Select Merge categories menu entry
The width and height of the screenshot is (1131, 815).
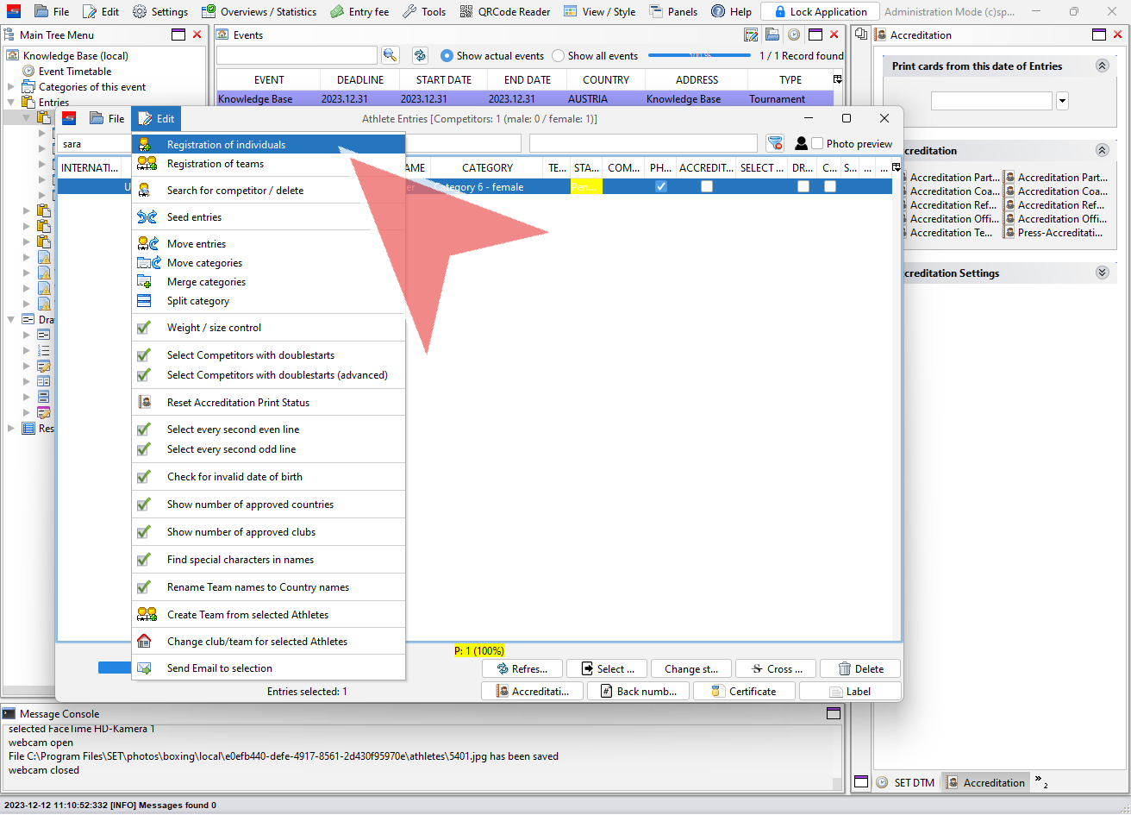(206, 282)
